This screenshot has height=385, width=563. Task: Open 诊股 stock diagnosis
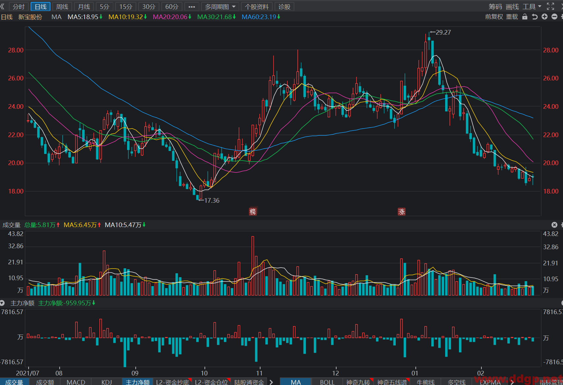click(x=284, y=7)
